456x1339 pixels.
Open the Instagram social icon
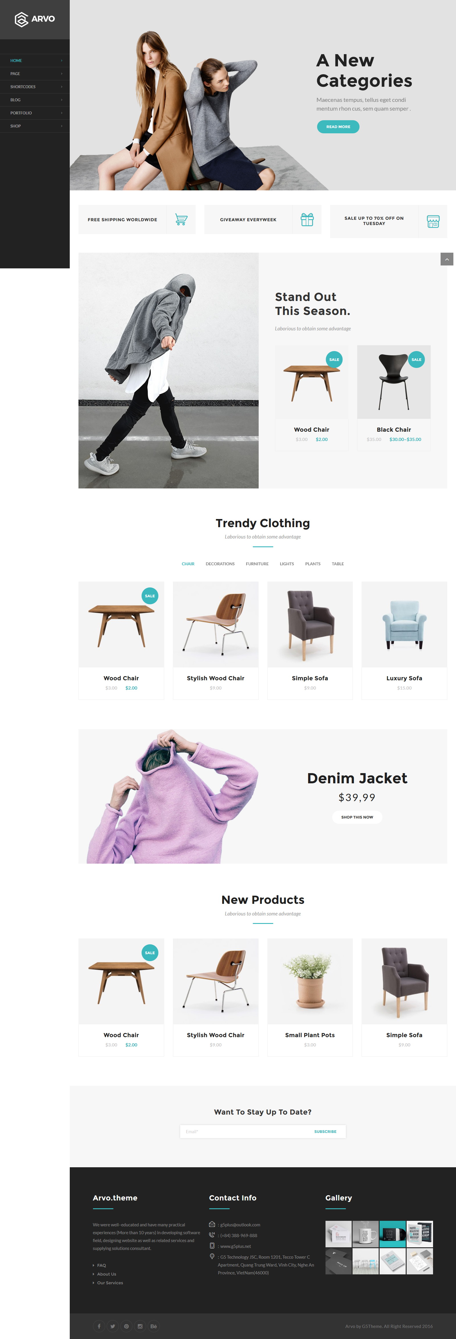click(x=140, y=1326)
